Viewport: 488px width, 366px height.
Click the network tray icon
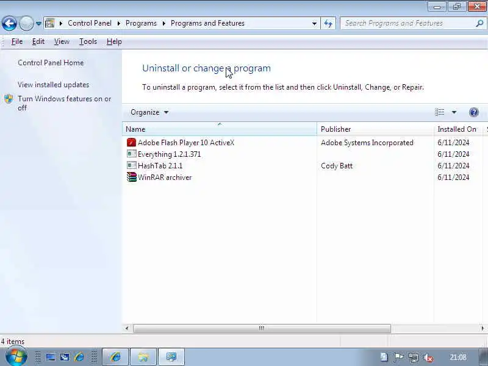click(414, 357)
